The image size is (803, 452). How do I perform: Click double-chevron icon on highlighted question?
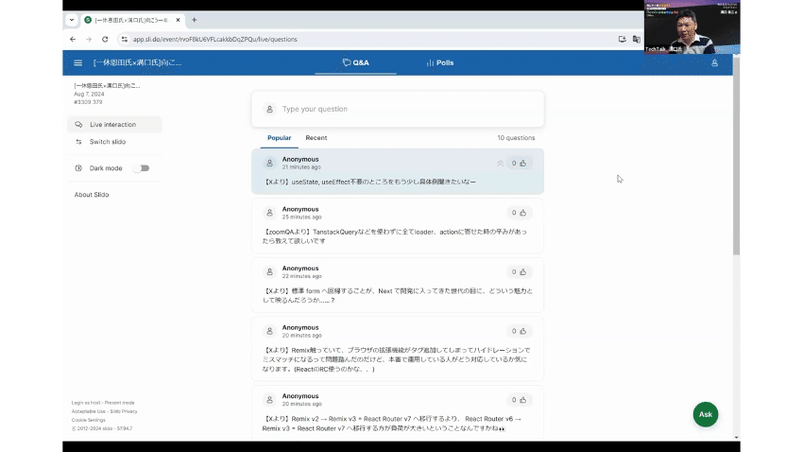coord(500,164)
